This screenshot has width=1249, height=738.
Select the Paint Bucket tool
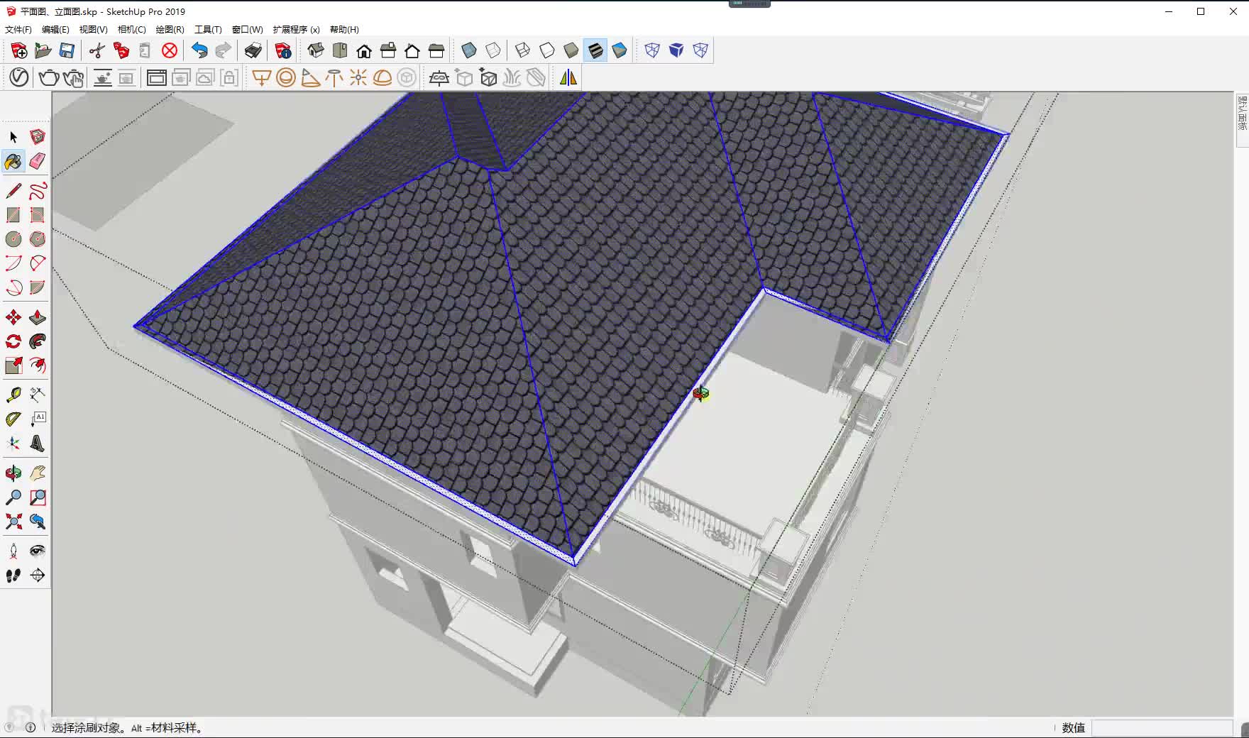coord(13,161)
